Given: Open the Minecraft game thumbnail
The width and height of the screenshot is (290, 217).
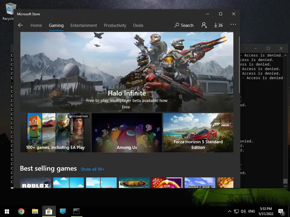Looking at the screenshot, I should 200,183.
